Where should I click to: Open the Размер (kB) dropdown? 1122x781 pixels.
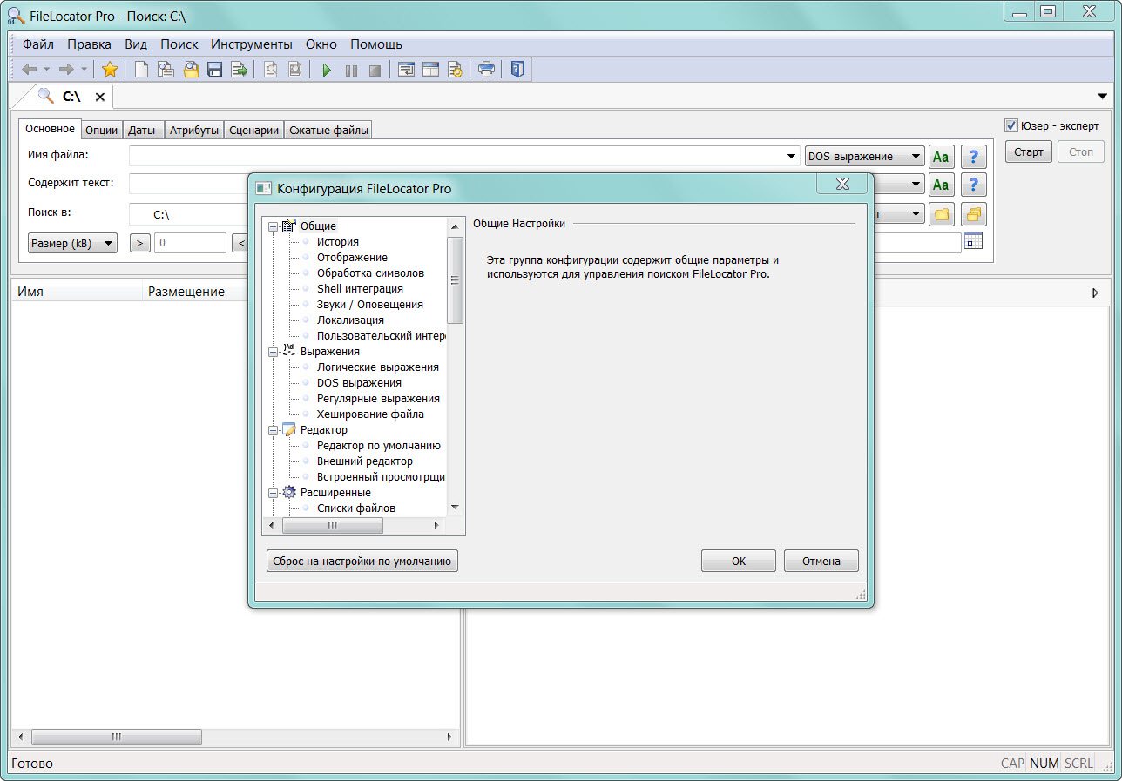[72, 244]
